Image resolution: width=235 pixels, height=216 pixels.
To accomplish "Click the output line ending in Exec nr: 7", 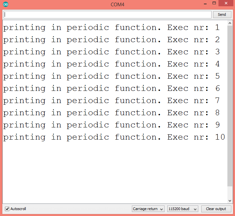I will 111,101.
